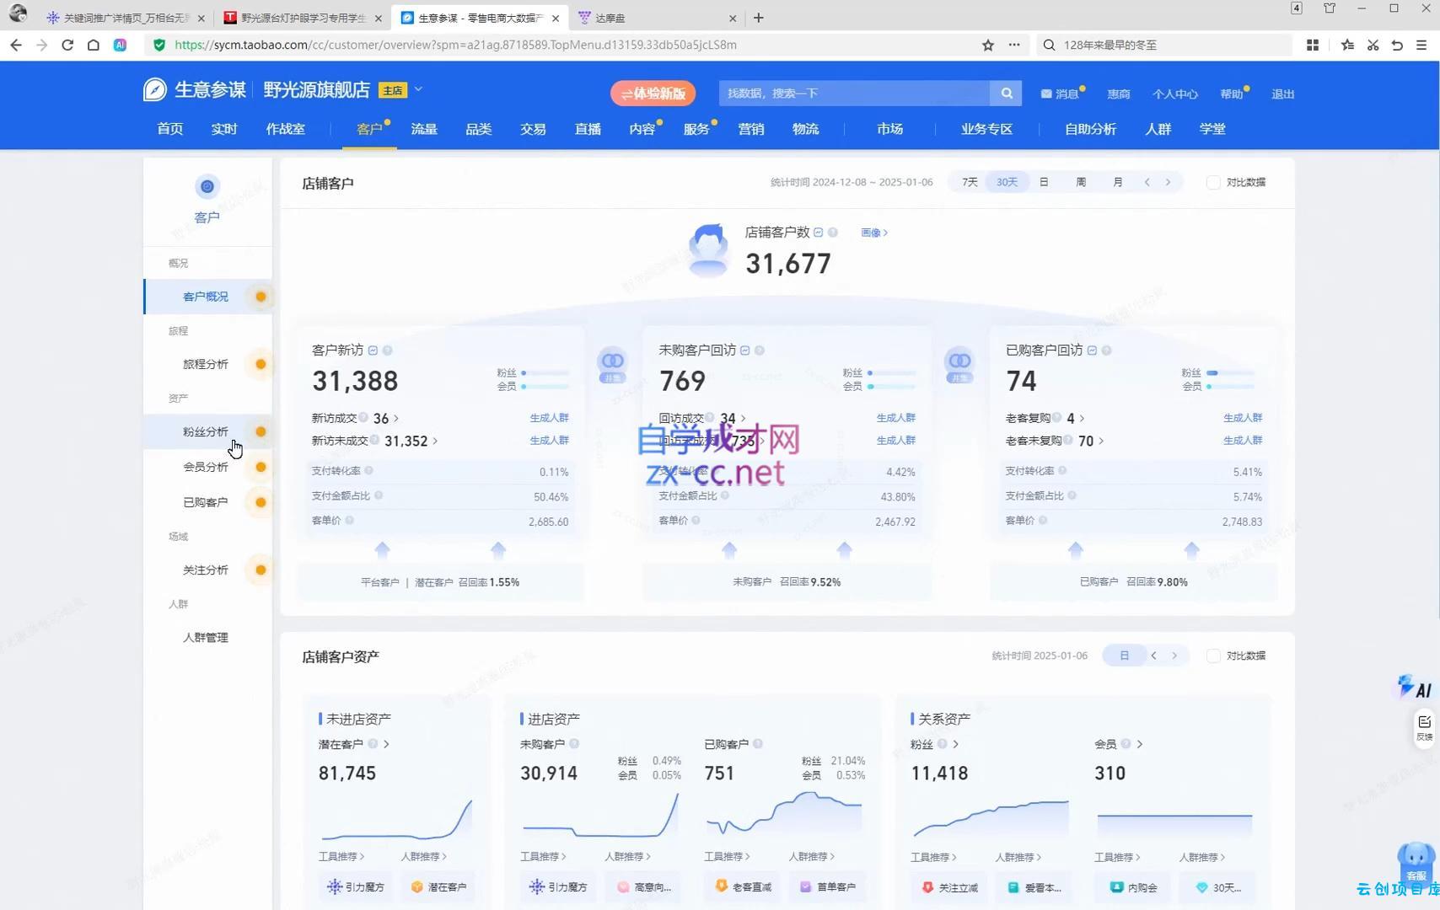Expand 新访成交 36 details arrow

tap(396, 419)
